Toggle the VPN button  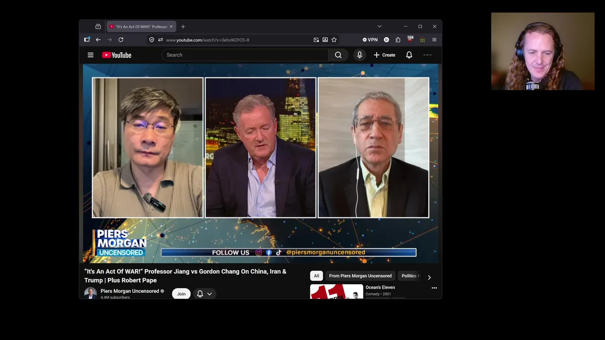click(x=370, y=40)
